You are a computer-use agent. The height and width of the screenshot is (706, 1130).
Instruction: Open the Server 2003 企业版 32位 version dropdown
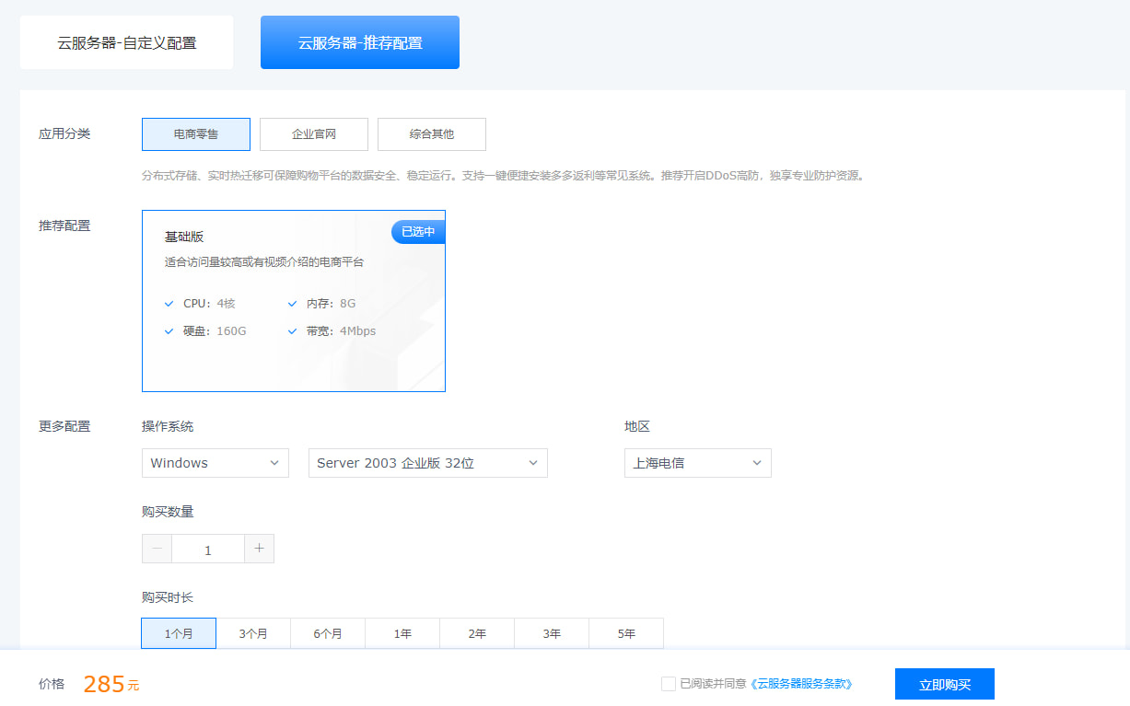(x=427, y=463)
